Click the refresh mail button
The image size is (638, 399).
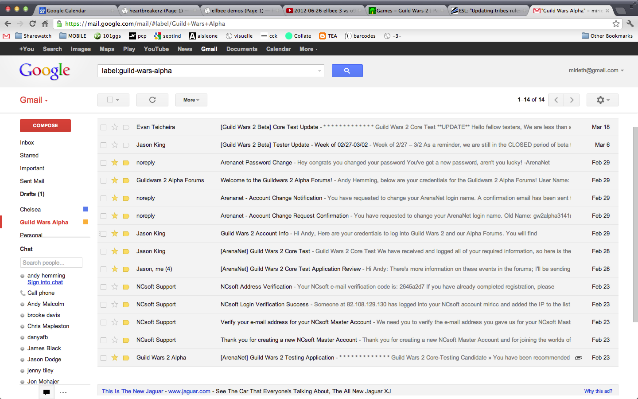pos(152,100)
